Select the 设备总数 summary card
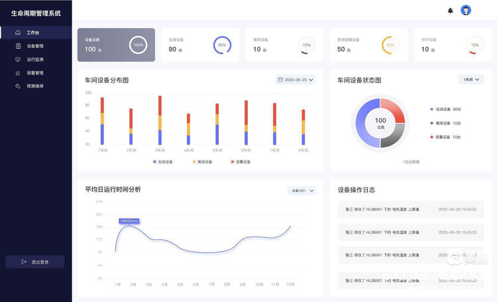The width and height of the screenshot is (497, 302). [116, 45]
